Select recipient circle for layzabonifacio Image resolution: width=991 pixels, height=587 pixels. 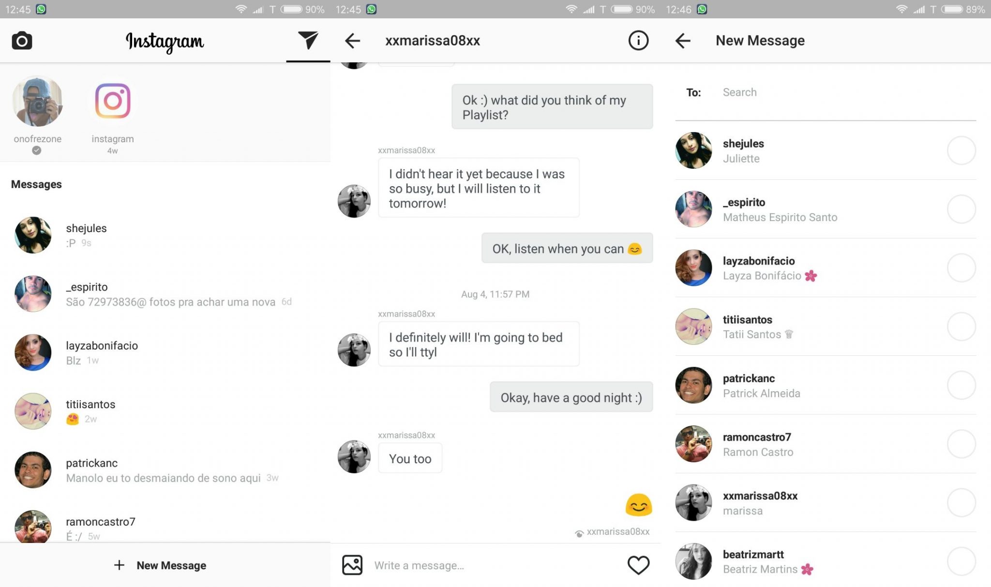[x=961, y=268]
